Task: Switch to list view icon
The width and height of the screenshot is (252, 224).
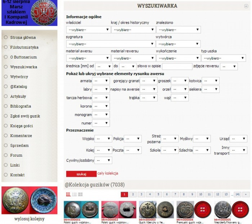Action: [x=75, y=194]
